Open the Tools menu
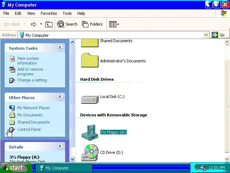Image resolution: width=230 pixels, height=173 pixels. (x=67, y=13)
